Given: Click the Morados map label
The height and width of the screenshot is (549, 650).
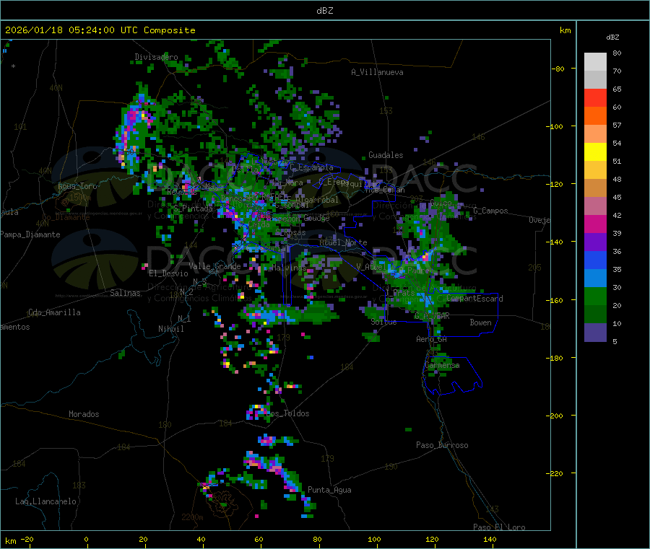Looking at the screenshot, I should tap(84, 414).
